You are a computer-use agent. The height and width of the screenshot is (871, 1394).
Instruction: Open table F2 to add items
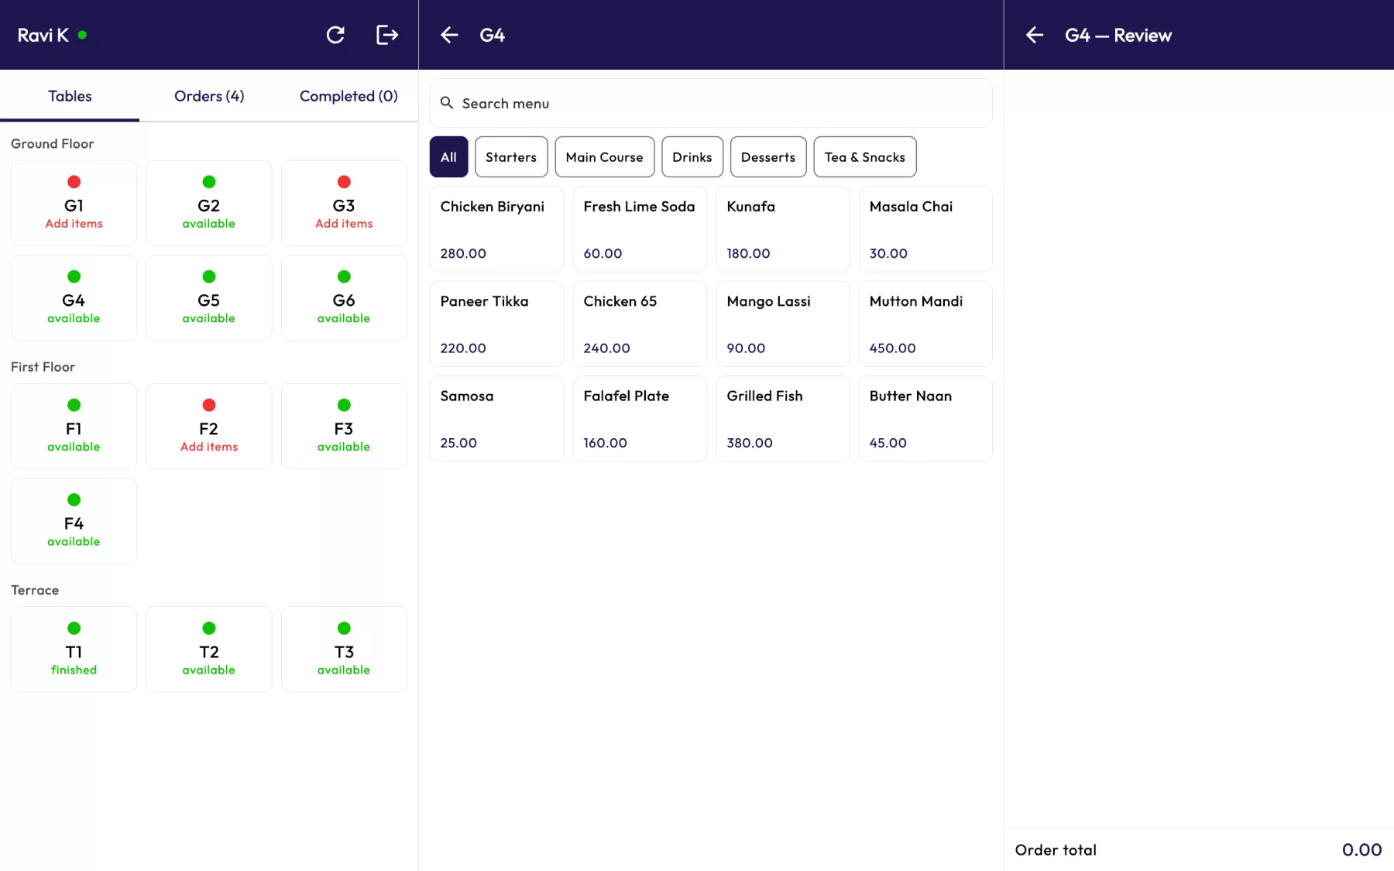pyautogui.click(x=209, y=426)
